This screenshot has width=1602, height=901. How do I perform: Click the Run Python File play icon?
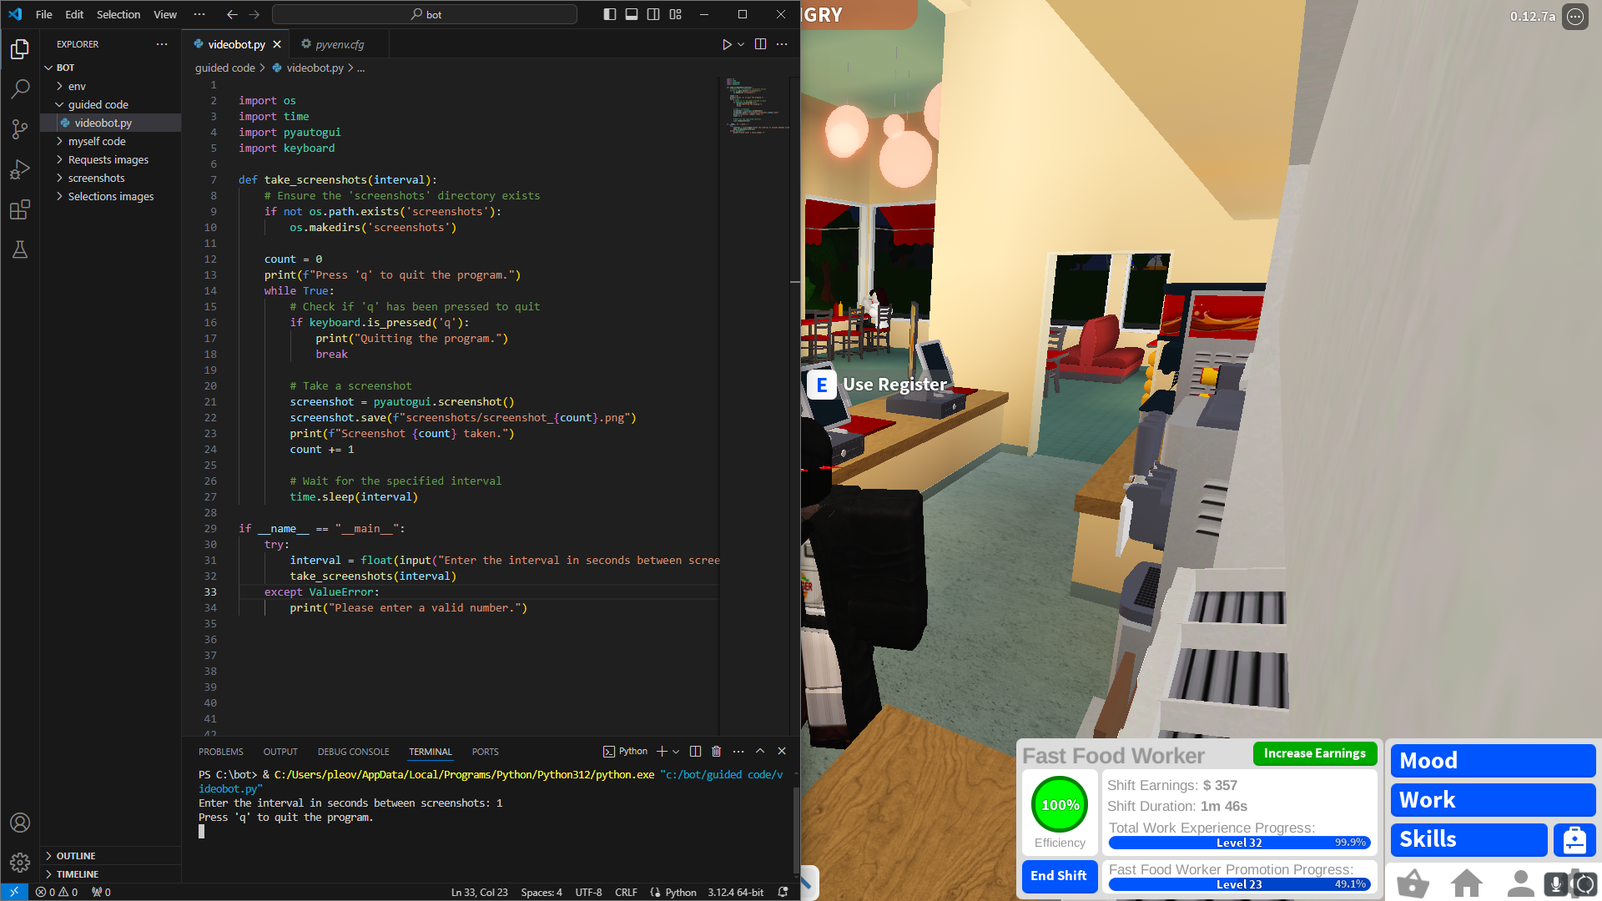tap(726, 44)
